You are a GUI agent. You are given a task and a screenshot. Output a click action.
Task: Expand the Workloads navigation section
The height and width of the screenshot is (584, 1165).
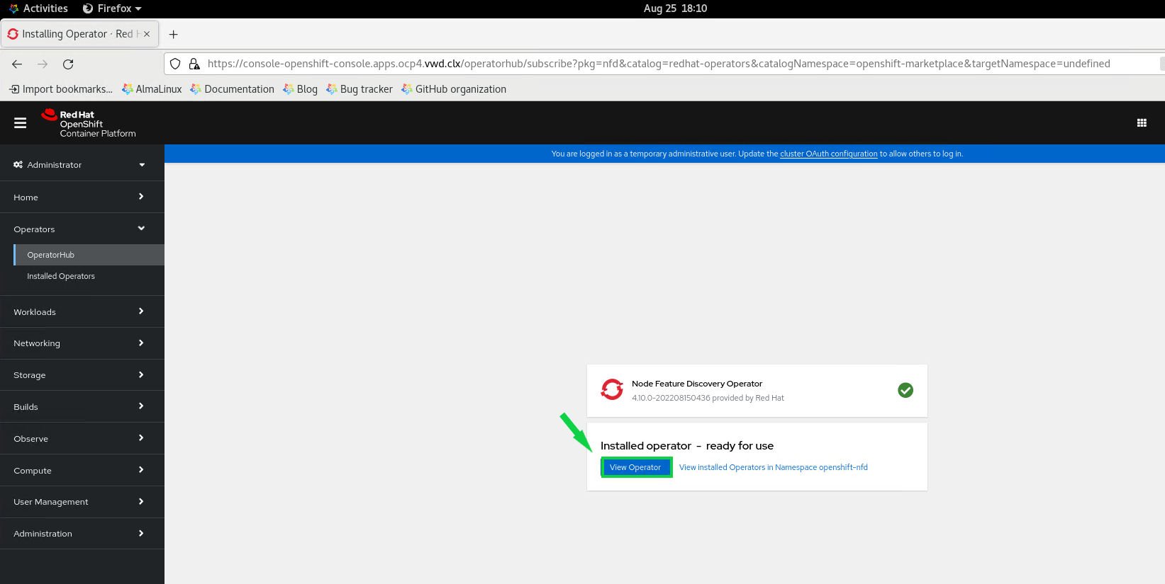click(82, 311)
